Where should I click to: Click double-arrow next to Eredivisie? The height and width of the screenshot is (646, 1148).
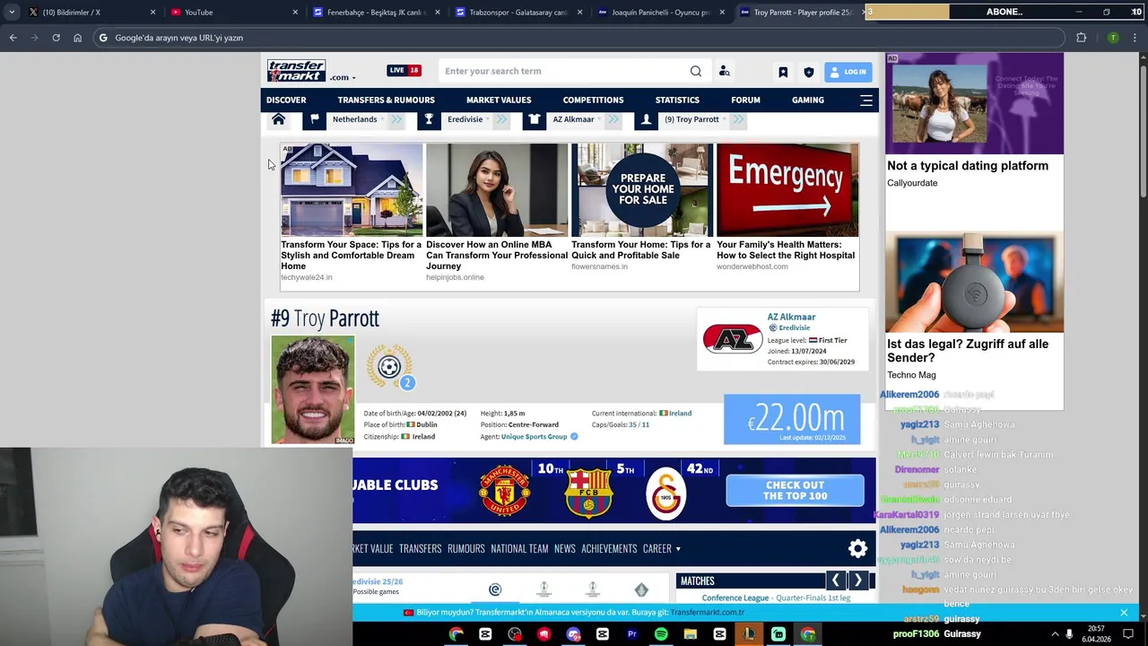coord(501,119)
